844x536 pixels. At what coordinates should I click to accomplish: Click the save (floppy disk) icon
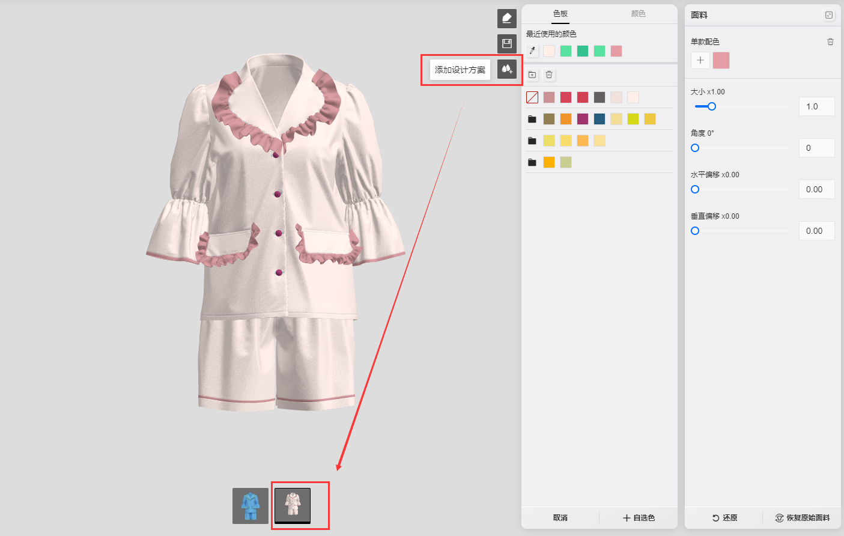pyautogui.click(x=506, y=44)
